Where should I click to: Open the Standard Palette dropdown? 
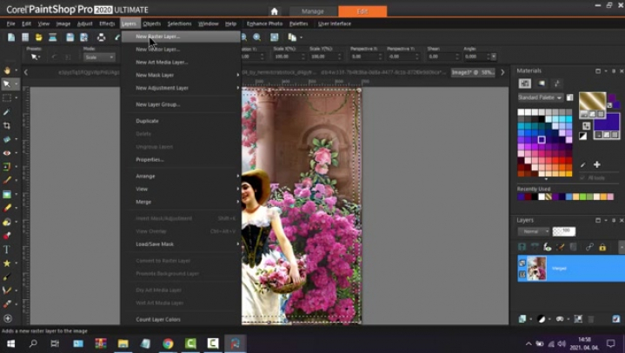tap(540, 97)
